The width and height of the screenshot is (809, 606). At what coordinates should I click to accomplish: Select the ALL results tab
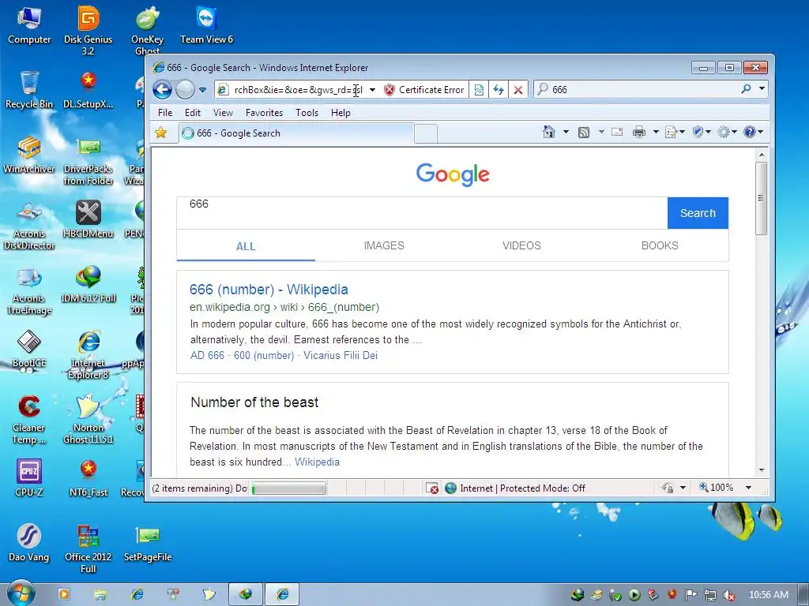tap(246, 246)
